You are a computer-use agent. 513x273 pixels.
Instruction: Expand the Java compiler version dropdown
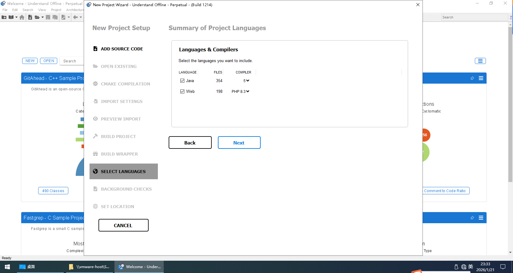[x=246, y=81]
